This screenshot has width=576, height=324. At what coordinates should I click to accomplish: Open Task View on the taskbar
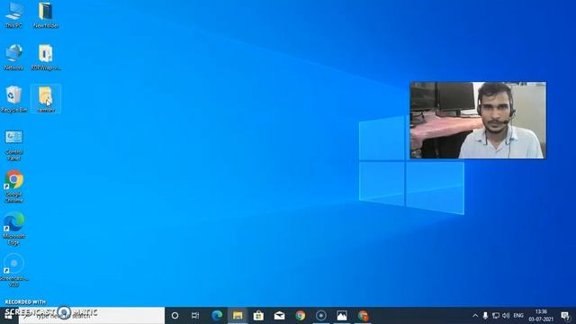(195, 315)
